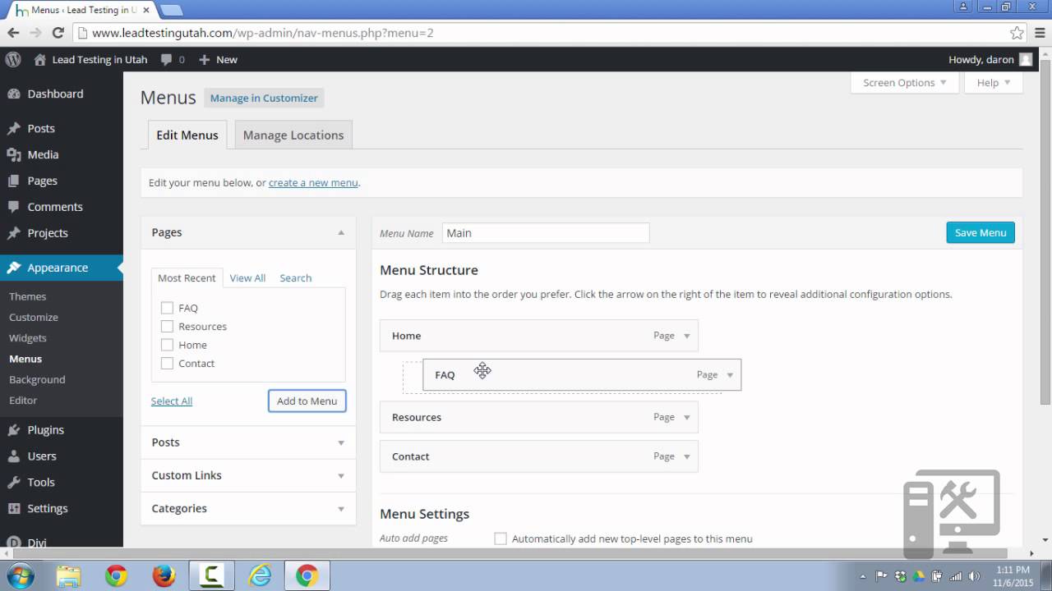Screen dimensions: 1052x591
Task: Reload the page with the refresh icon
Action: pos(58,33)
